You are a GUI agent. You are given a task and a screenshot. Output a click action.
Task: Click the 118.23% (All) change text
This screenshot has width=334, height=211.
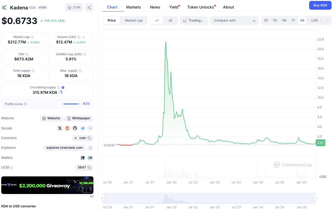[x=52, y=21]
